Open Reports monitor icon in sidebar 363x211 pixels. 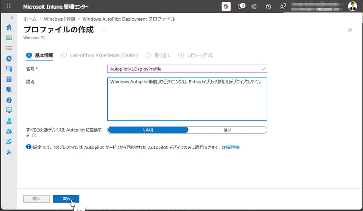point(9,110)
